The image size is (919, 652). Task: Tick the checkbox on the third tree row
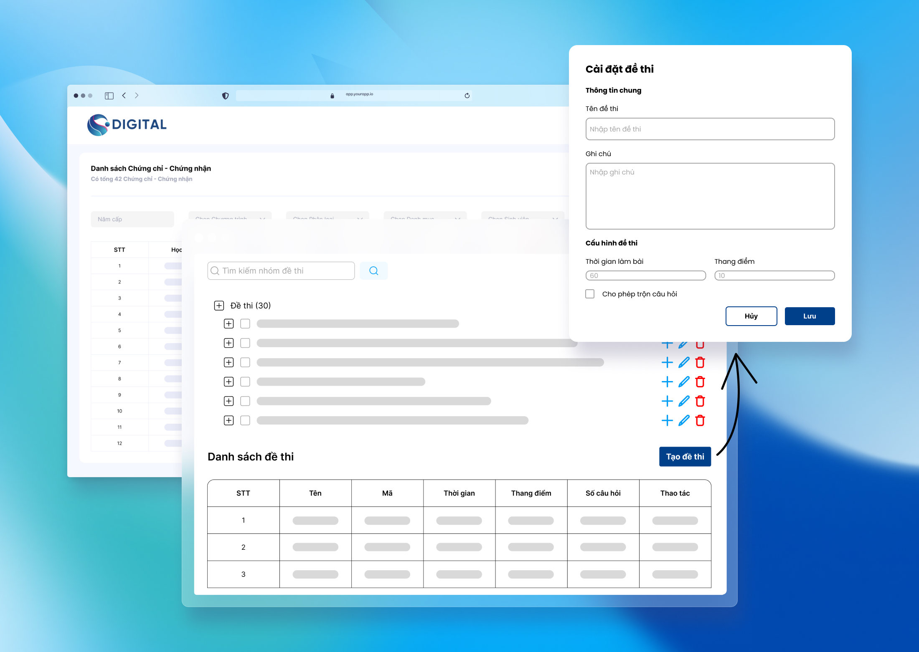pos(245,362)
